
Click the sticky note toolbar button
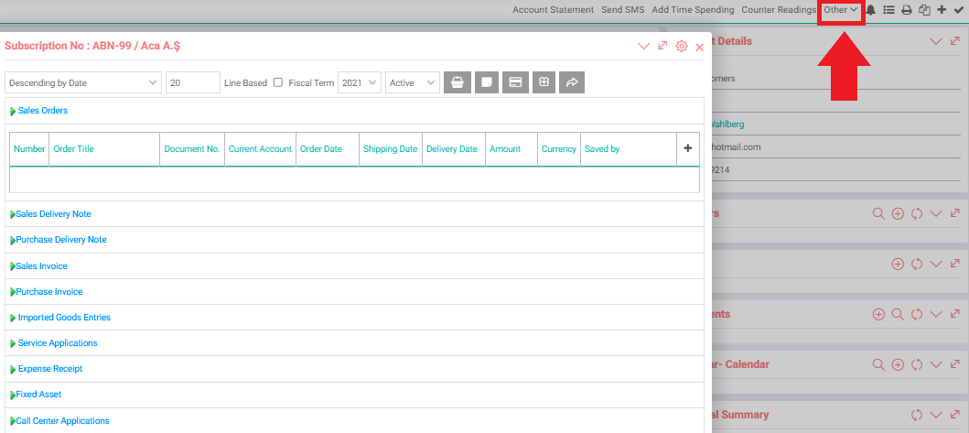point(487,82)
